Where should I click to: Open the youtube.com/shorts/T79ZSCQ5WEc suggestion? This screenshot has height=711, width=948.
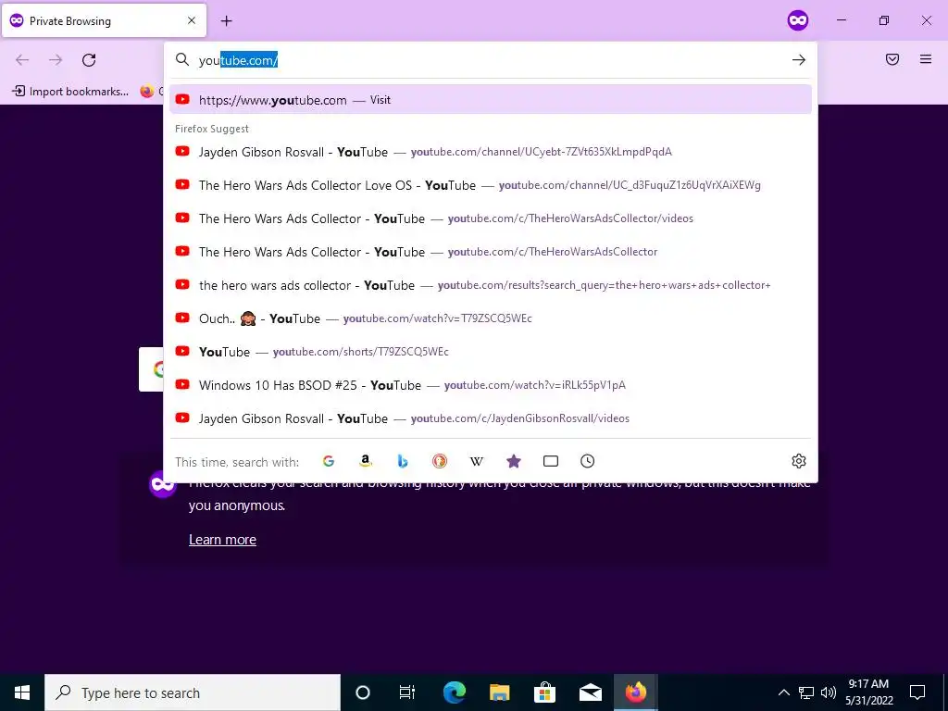(x=491, y=351)
